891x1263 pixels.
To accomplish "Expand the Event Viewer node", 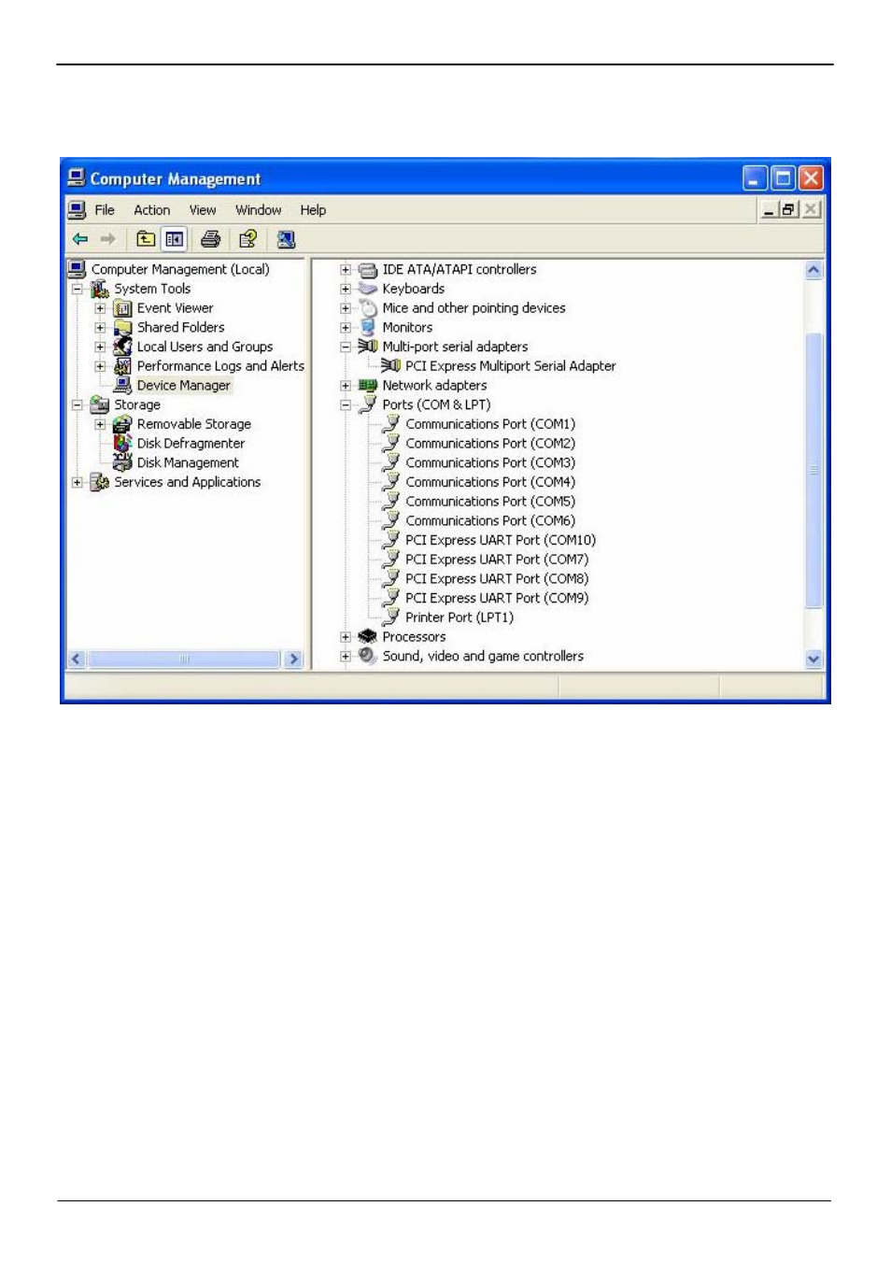I will click(x=100, y=308).
